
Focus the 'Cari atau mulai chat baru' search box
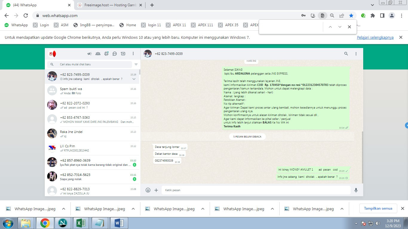click(90, 64)
